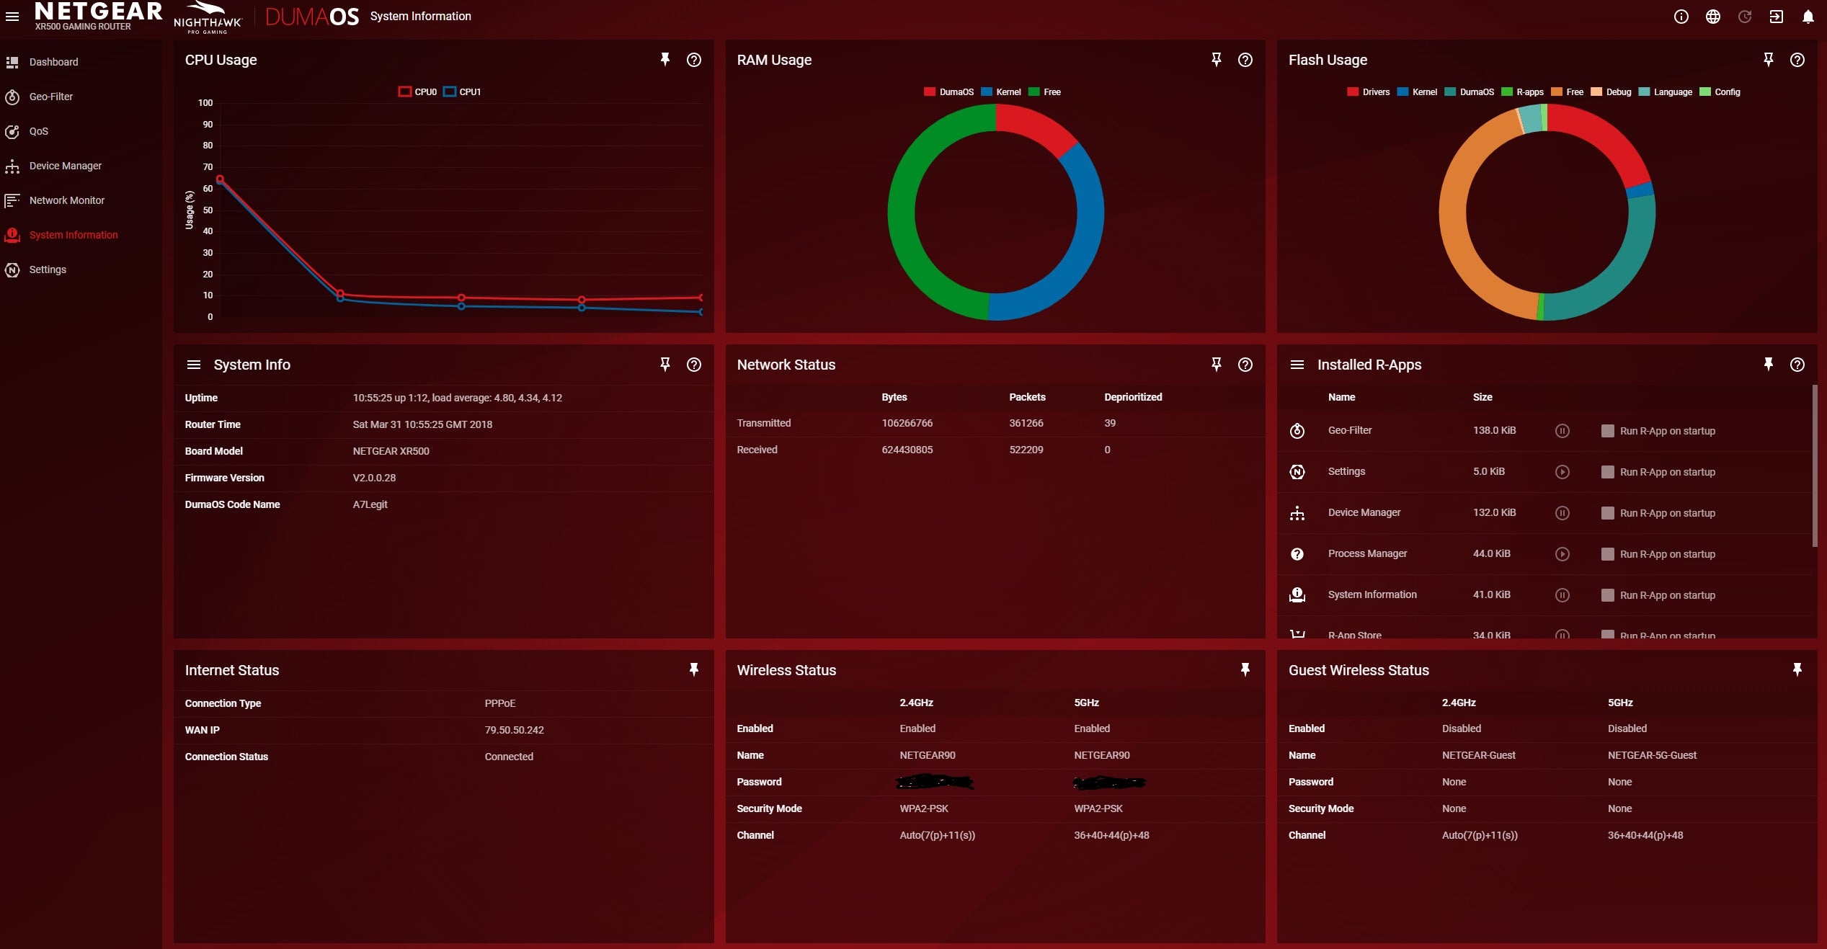Pin the Flash Usage panel
Viewport: 1827px width, 949px height.
(x=1768, y=60)
